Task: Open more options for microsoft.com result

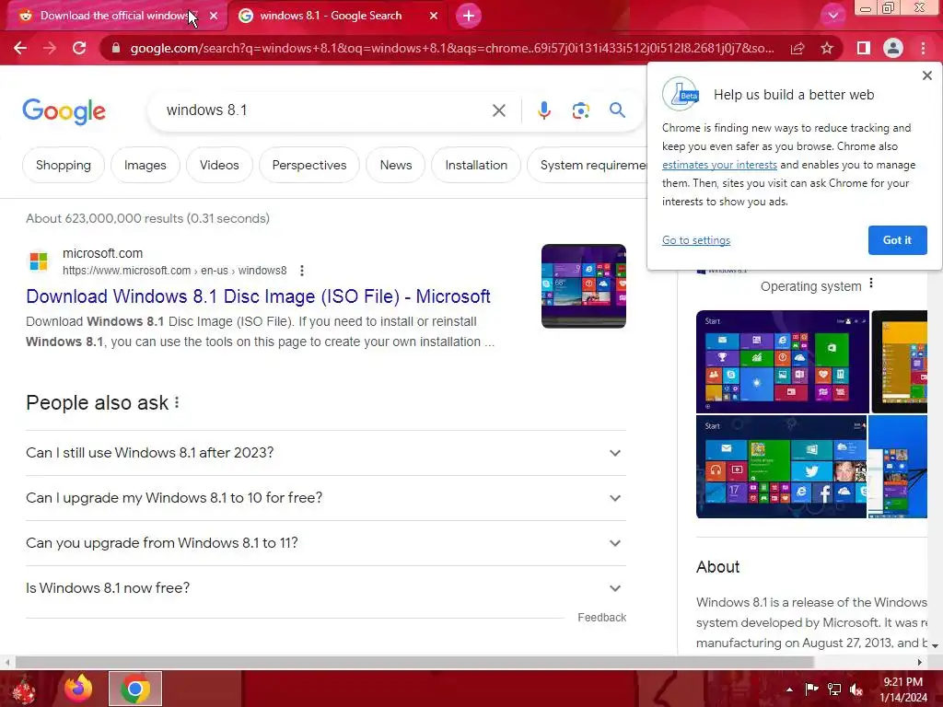Action: click(302, 271)
